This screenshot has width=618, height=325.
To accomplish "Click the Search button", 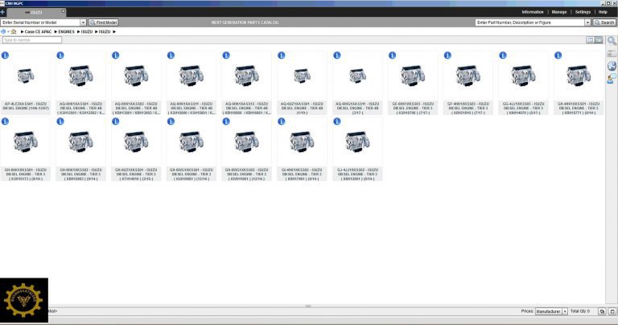I will pyautogui.click(x=604, y=23).
